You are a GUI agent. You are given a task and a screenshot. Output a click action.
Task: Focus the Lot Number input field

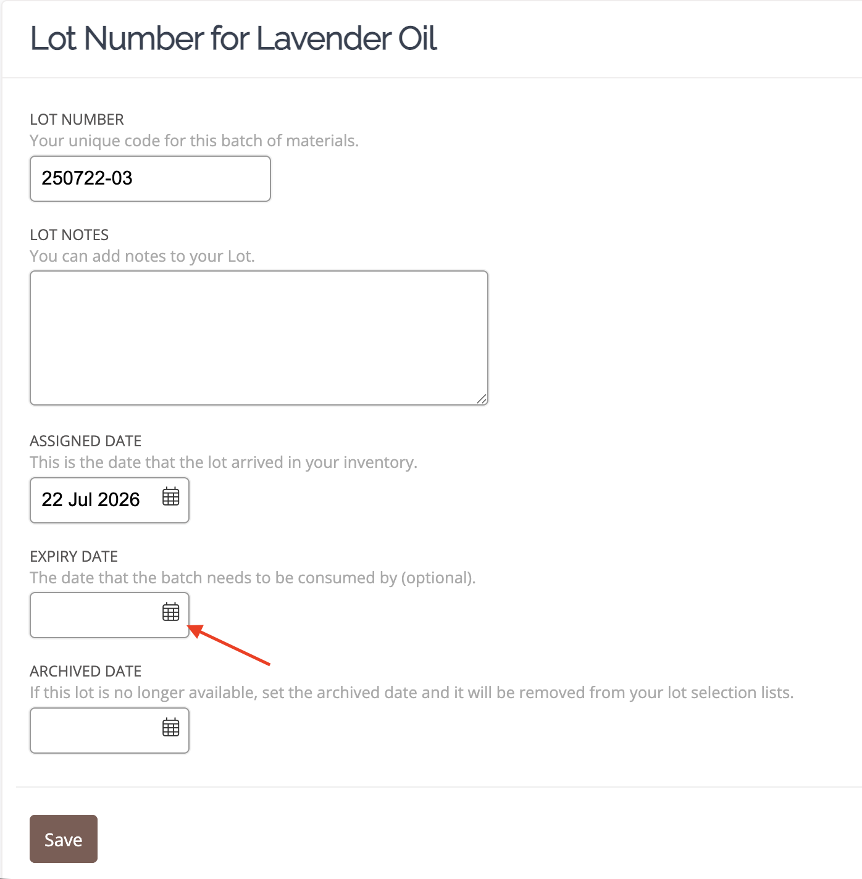pyautogui.click(x=150, y=178)
